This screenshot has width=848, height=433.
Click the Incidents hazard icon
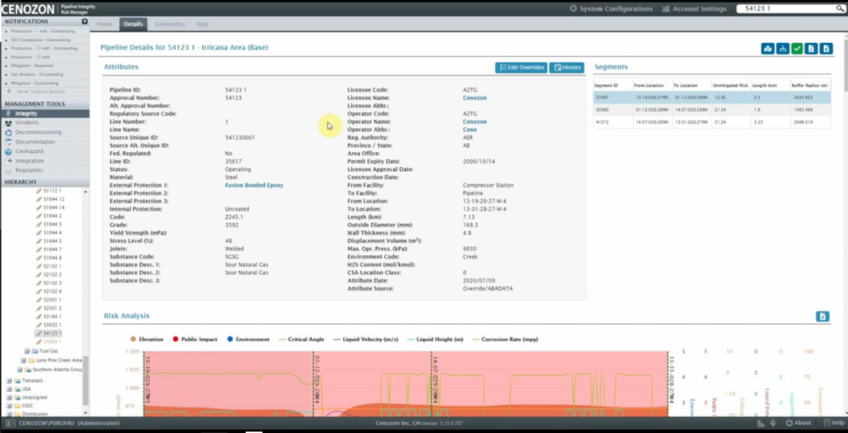point(8,123)
